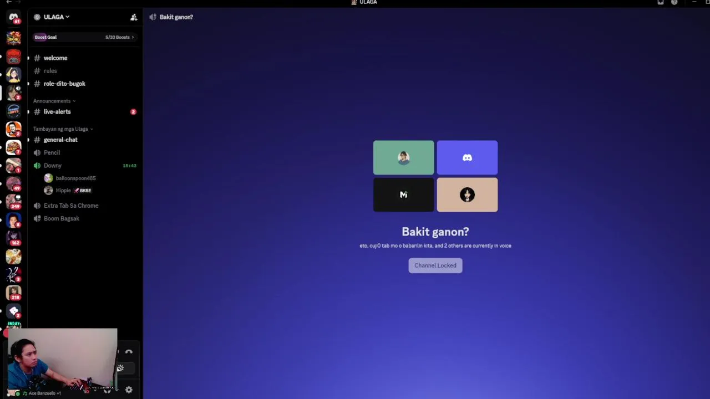
Task: Open the yellow-haired girl avatar server
Action: [x=13, y=75]
